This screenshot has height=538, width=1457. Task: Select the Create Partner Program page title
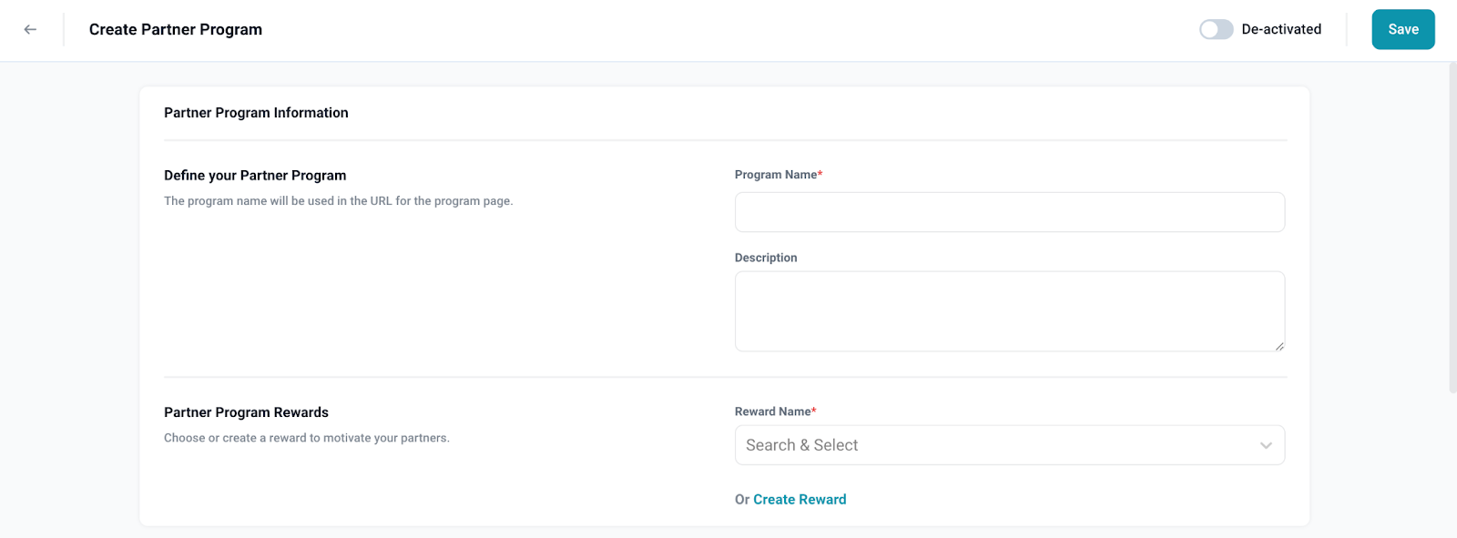[176, 29]
